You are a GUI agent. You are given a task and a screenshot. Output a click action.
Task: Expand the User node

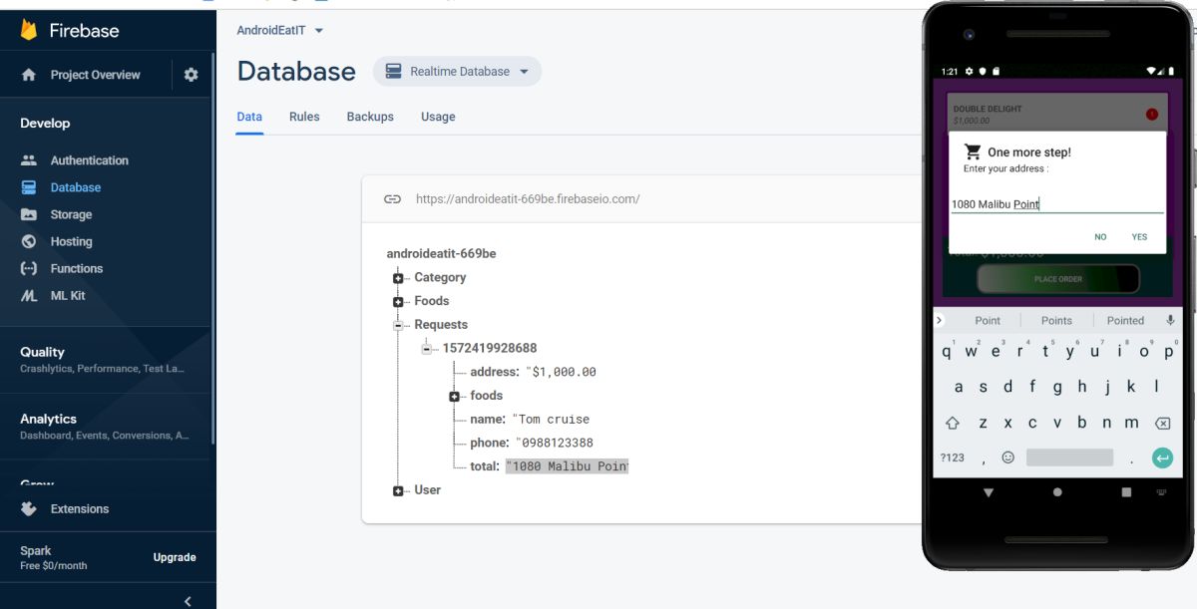(398, 490)
